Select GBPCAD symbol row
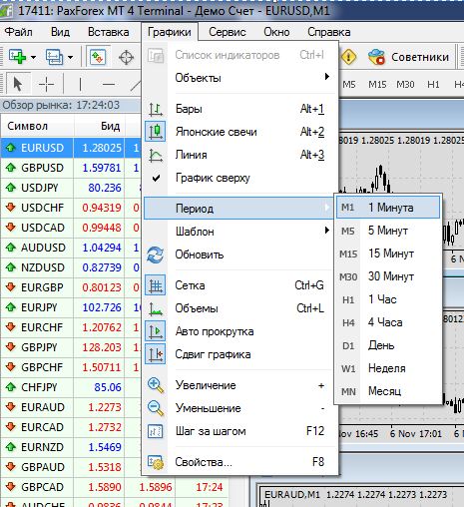 coord(115,487)
